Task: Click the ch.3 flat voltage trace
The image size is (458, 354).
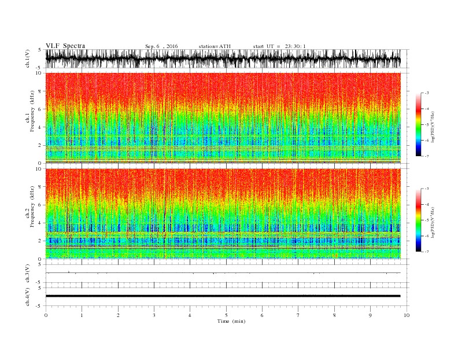Action: pyautogui.click(x=223, y=273)
